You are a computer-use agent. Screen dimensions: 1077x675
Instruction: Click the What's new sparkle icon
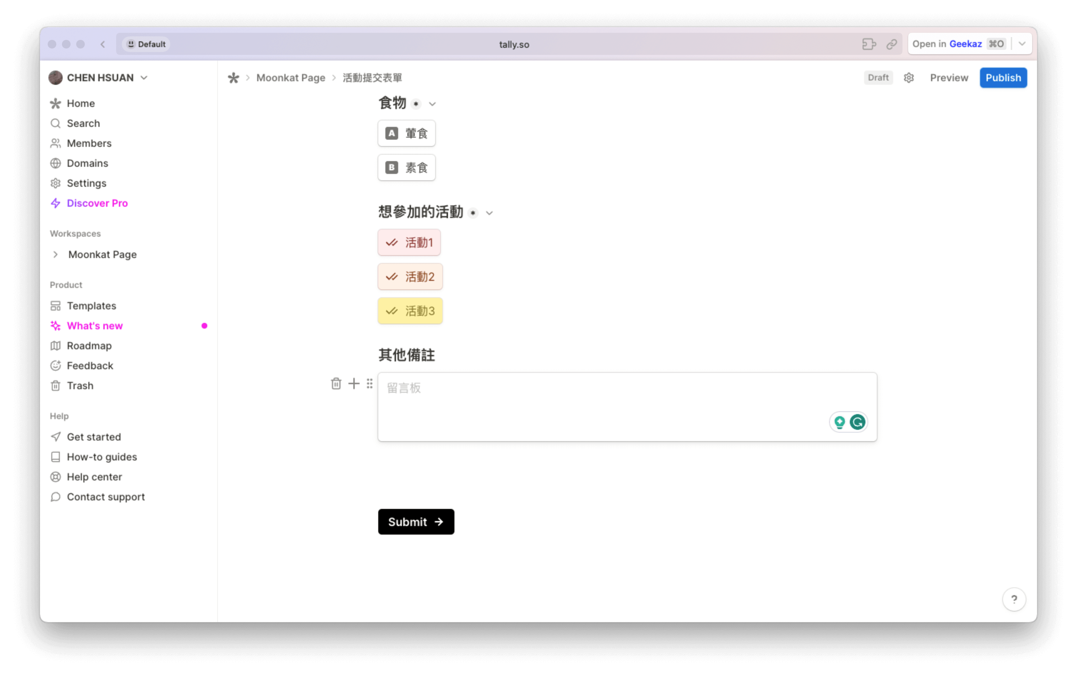click(x=55, y=326)
